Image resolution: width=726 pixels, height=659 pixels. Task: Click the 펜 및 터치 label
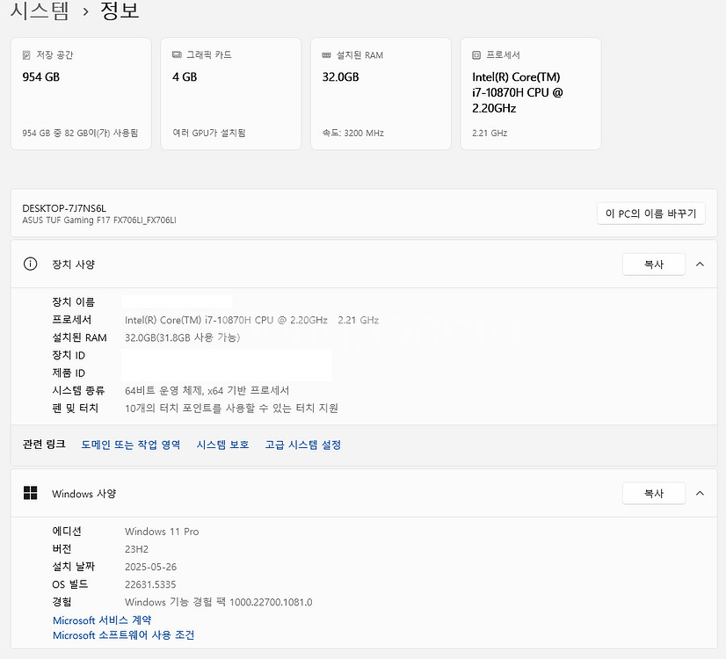(75, 409)
